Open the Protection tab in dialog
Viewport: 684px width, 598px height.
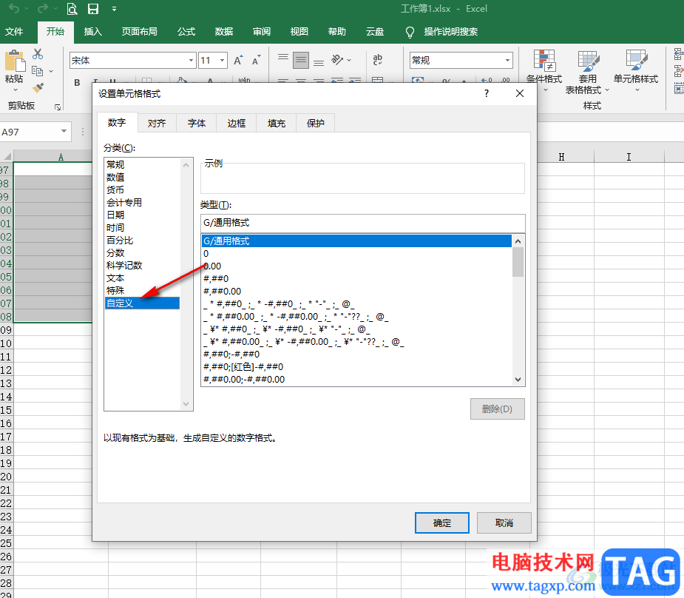point(316,123)
